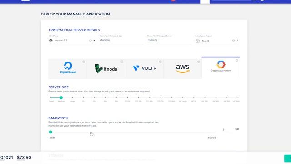The height and width of the screenshot is (164, 291).
Task: Open info icon on AWS card
Action: [x=199, y=61]
